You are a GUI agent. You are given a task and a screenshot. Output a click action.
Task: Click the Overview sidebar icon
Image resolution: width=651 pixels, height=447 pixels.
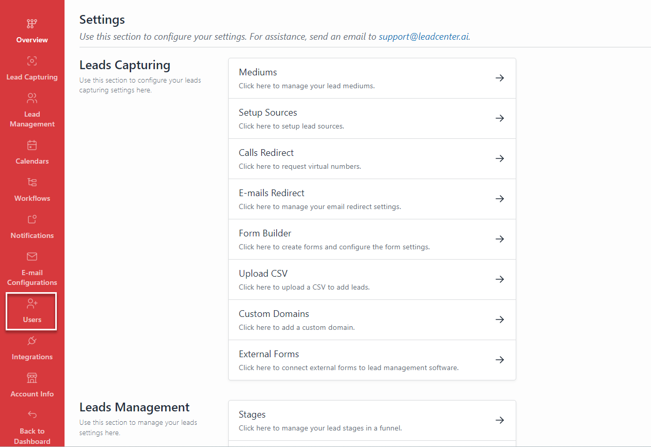32,24
